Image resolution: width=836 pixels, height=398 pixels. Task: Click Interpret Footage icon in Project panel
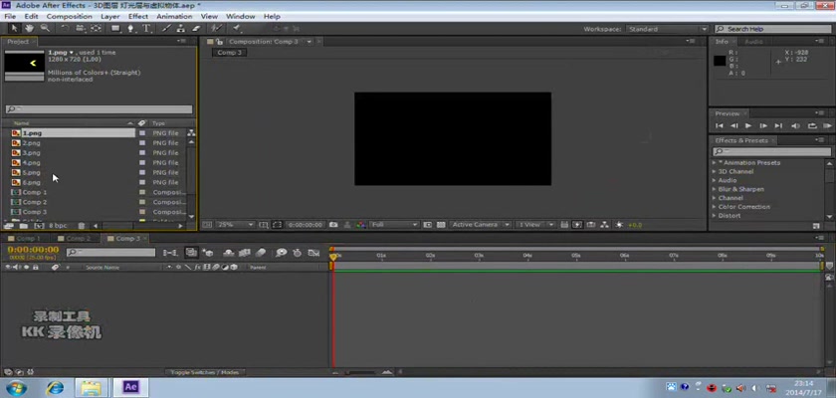pyautogui.click(x=8, y=226)
